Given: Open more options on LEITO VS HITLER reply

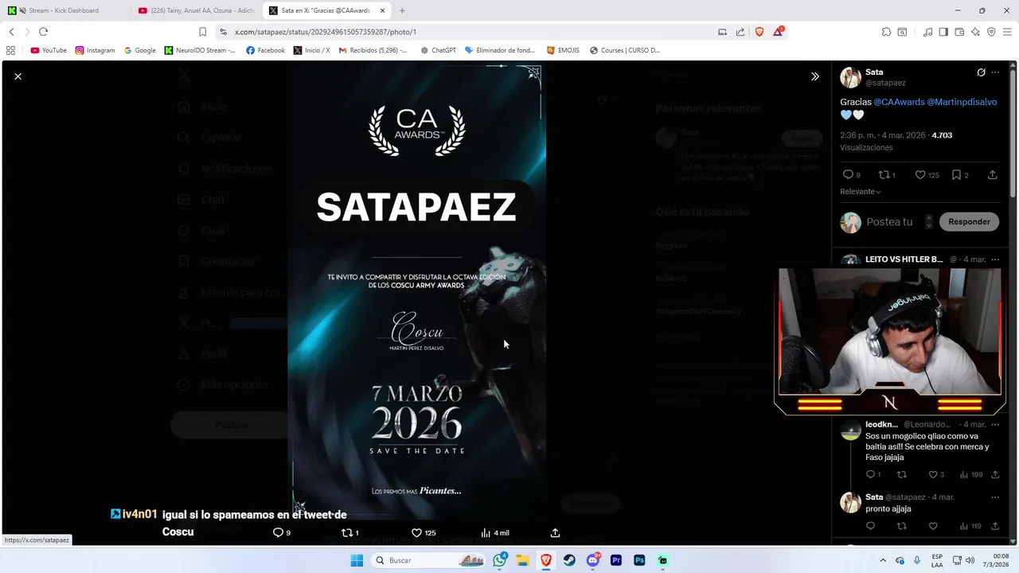Looking at the screenshot, I should 995,259.
